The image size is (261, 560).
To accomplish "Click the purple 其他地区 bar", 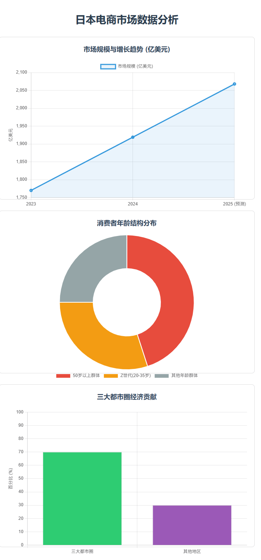I will coord(192,525).
